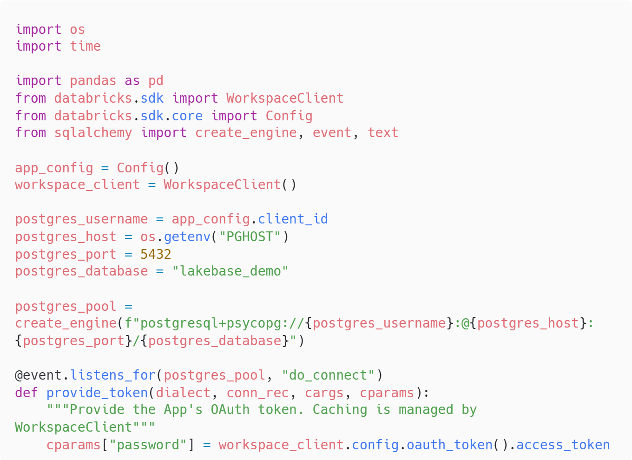Click the port number 5432
This screenshot has height=460, width=632.
click(155, 254)
